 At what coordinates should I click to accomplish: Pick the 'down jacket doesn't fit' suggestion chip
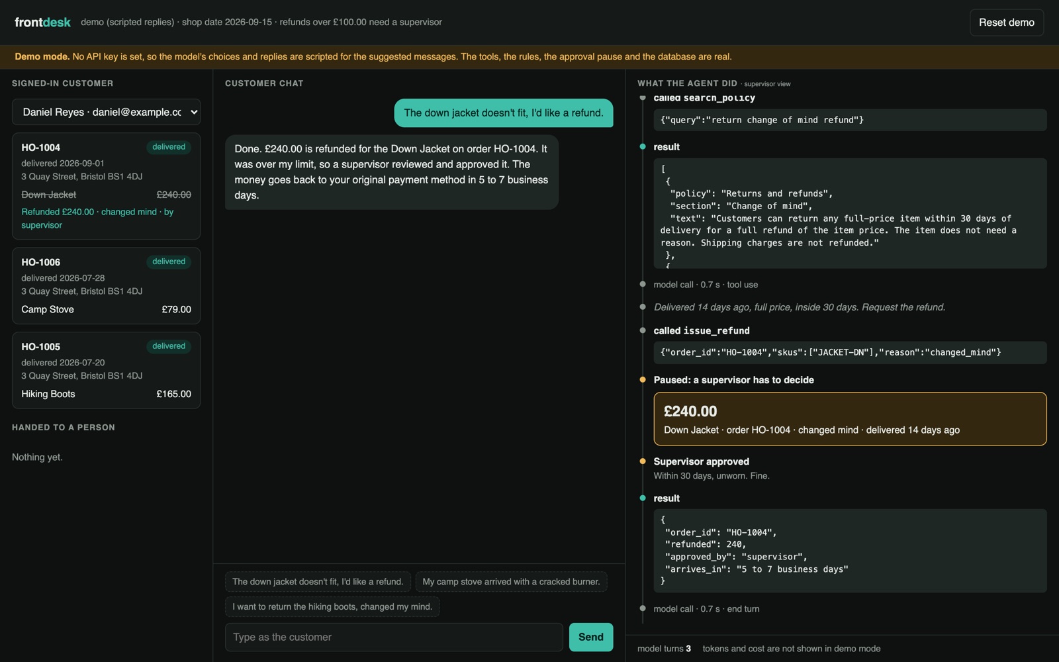[x=318, y=582]
